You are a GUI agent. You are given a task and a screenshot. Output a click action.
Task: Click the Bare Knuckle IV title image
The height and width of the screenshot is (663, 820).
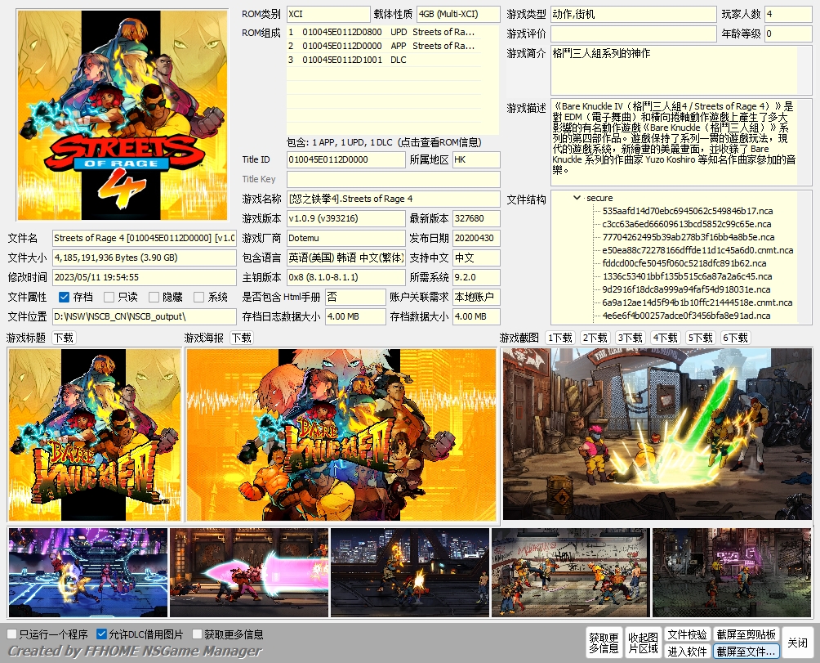[x=95, y=435]
